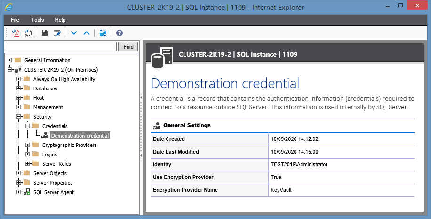
Task: Expand the Server Objects node
Action: click(18, 173)
